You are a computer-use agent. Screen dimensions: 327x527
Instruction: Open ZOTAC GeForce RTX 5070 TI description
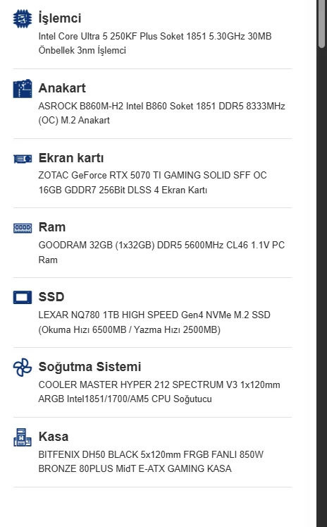[x=152, y=183]
